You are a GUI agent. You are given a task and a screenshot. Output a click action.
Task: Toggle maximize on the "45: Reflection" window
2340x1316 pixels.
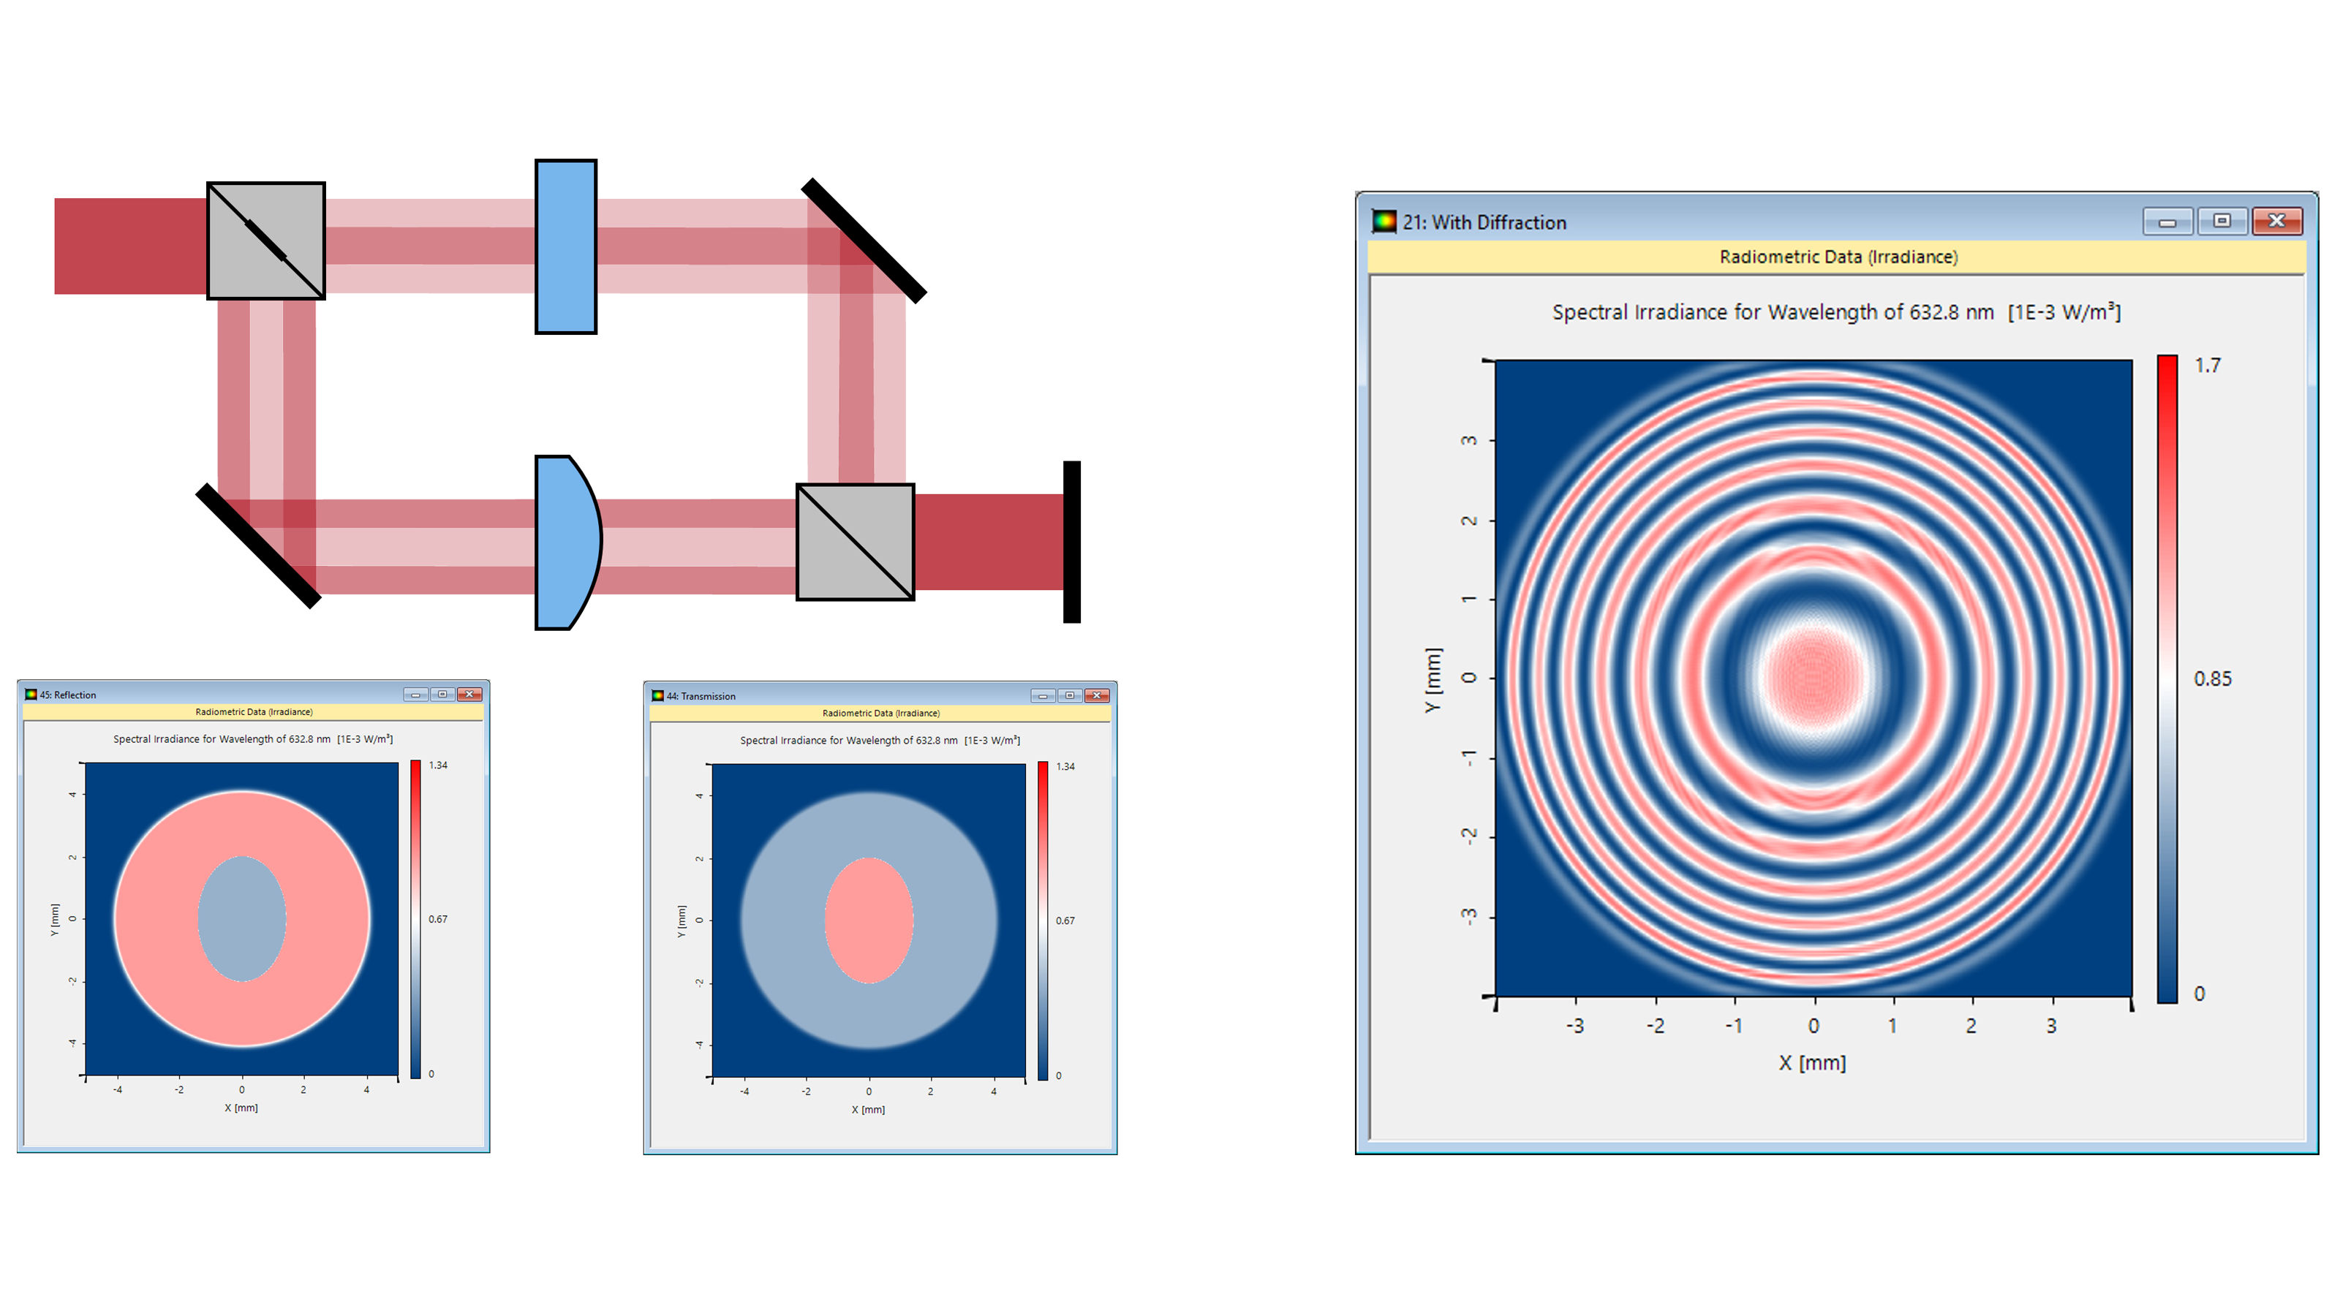point(443,693)
